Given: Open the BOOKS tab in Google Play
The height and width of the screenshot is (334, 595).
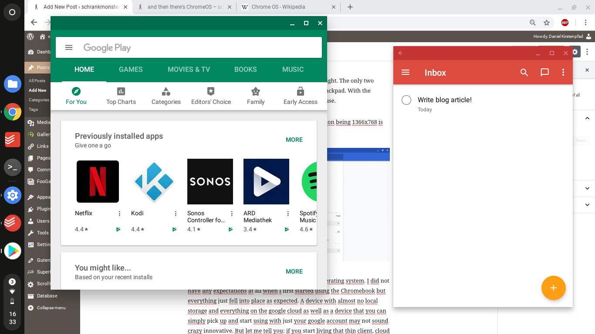Looking at the screenshot, I should [x=246, y=69].
